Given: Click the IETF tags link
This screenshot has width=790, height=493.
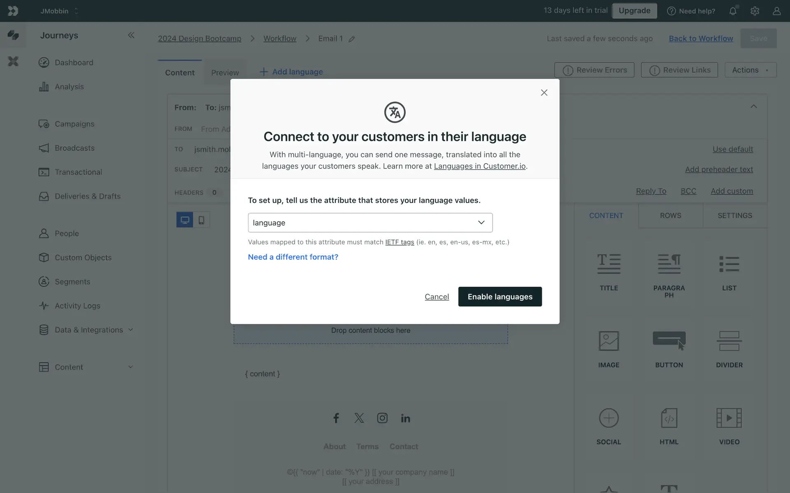Looking at the screenshot, I should pos(399,242).
